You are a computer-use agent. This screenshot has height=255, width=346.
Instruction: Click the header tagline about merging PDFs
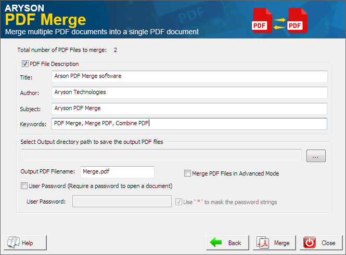click(102, 32)
